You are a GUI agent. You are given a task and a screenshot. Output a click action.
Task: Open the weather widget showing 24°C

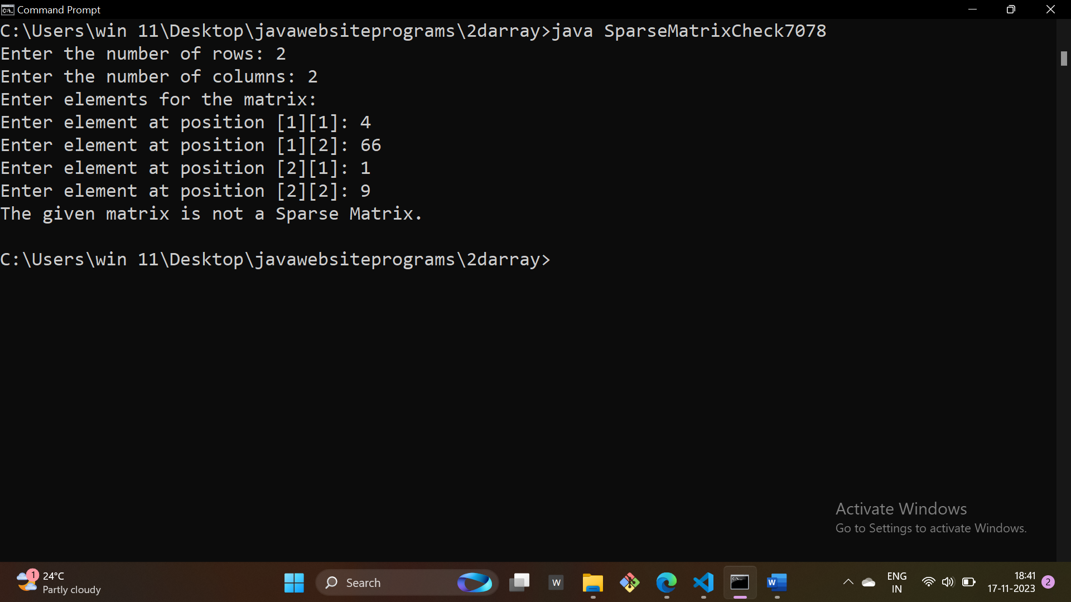[59, 582]
